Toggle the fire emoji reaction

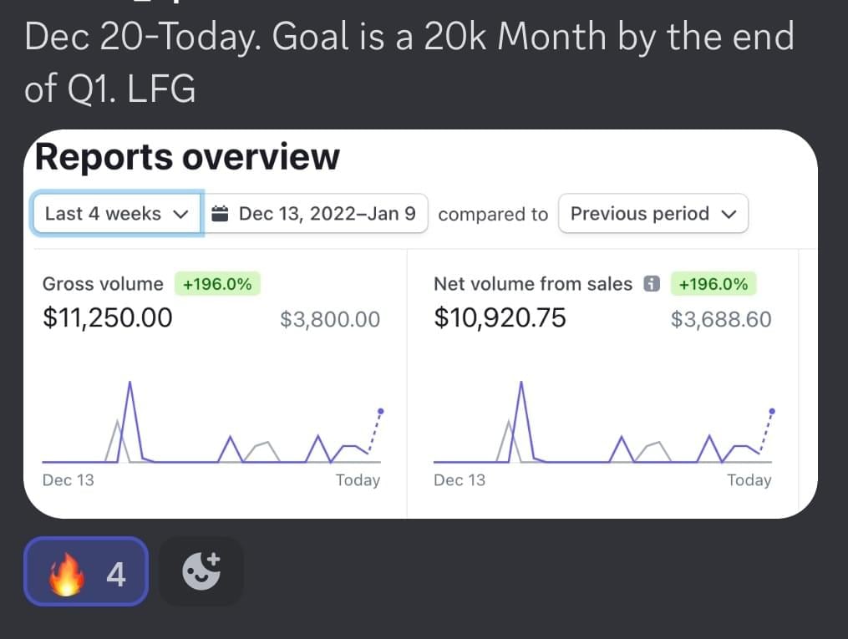coord(87,571)
